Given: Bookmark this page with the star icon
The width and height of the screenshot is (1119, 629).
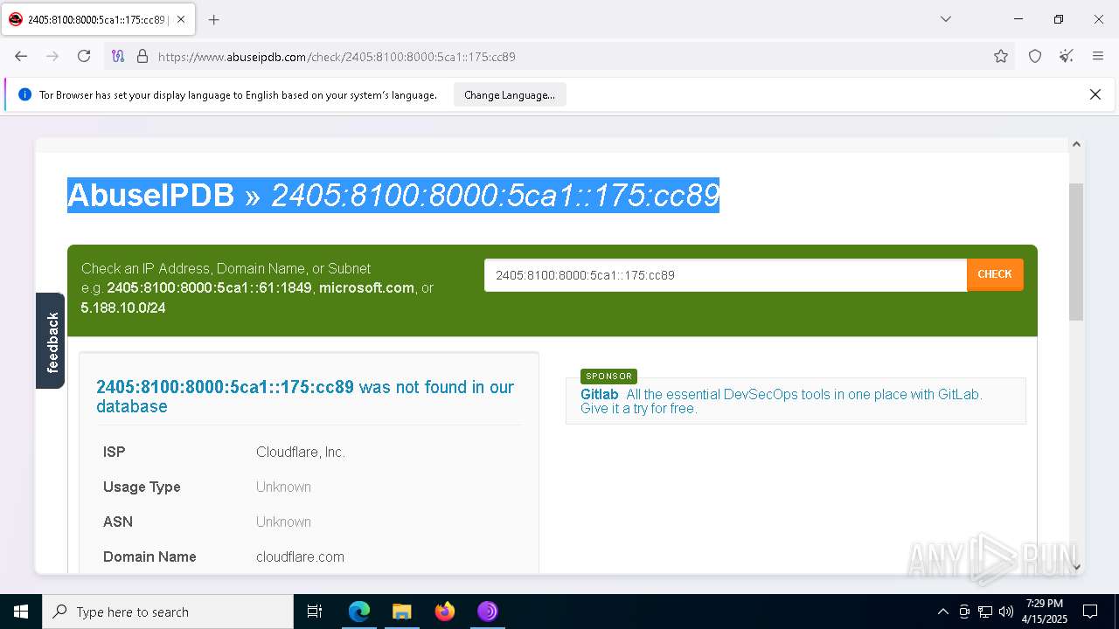Looking at the screenshot, I should [1001, 56].
